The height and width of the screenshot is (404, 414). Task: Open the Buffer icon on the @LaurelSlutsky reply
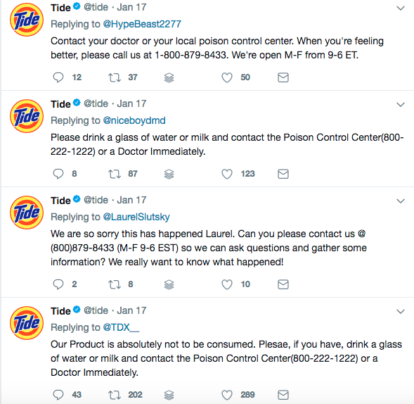(x=169, y=284)
